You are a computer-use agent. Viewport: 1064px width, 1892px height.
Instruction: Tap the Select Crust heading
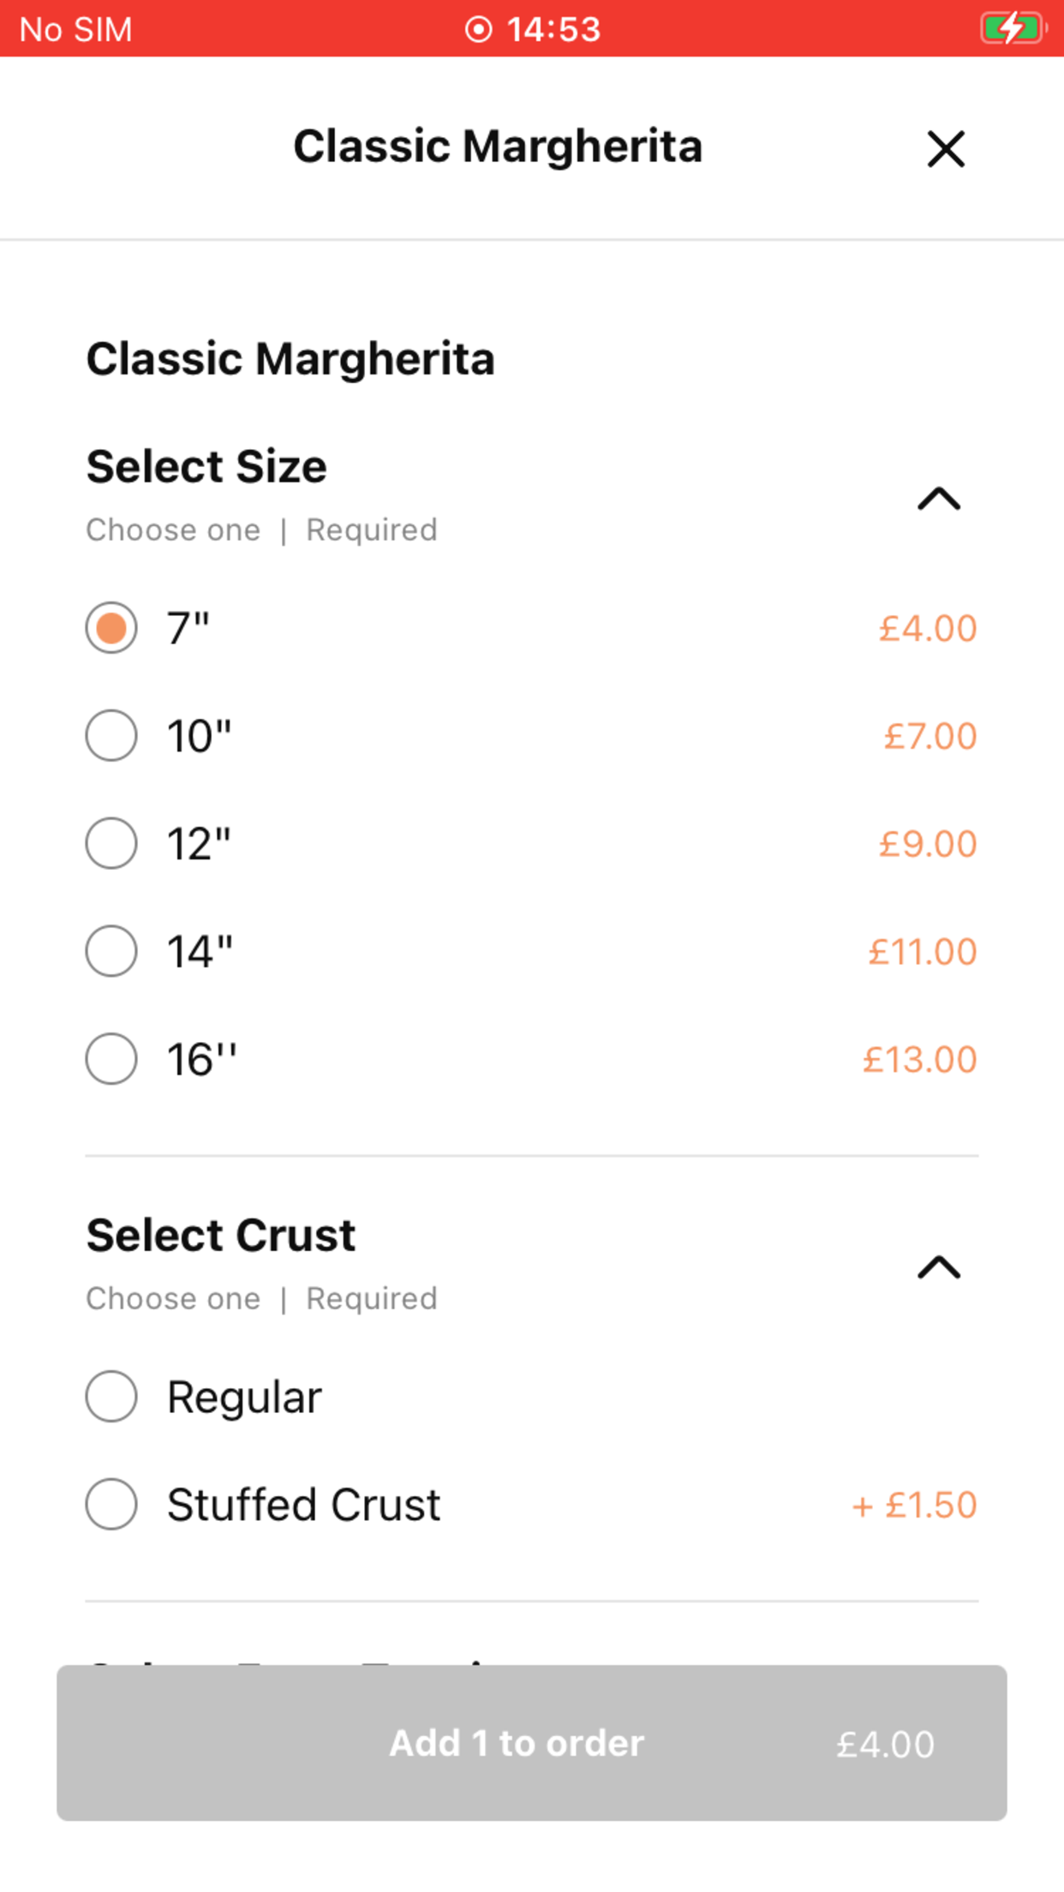click(221, 1236)
